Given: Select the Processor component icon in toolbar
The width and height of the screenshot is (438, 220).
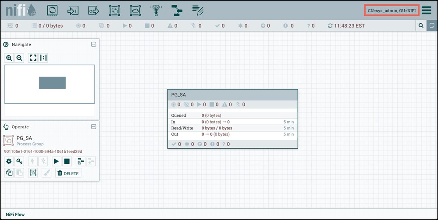Looking at the screenshot, I should pyautogui.click(x=52, y=11).
